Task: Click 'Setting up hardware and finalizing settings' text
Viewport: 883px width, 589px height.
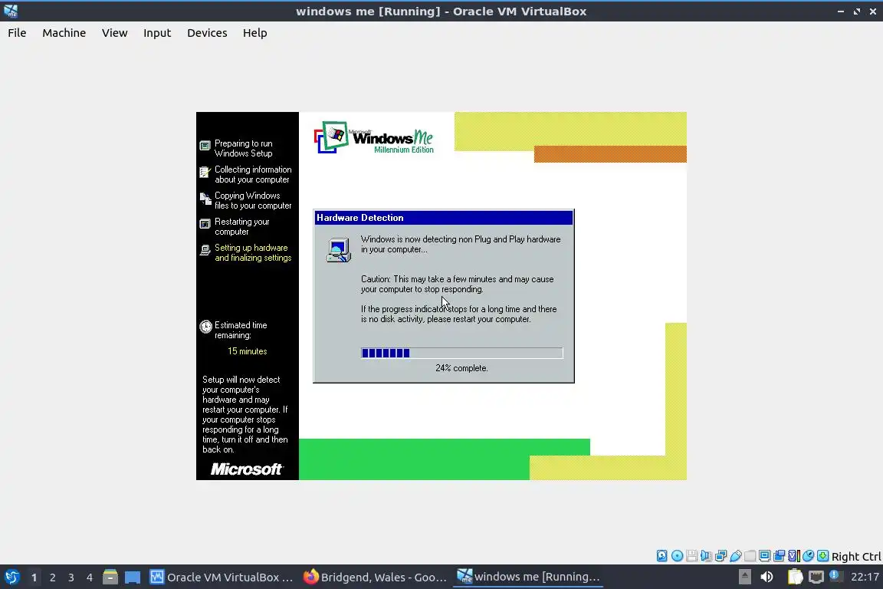Action: click(x=253, y=252)
